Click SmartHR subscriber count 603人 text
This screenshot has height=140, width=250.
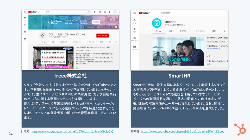(174, 25)
